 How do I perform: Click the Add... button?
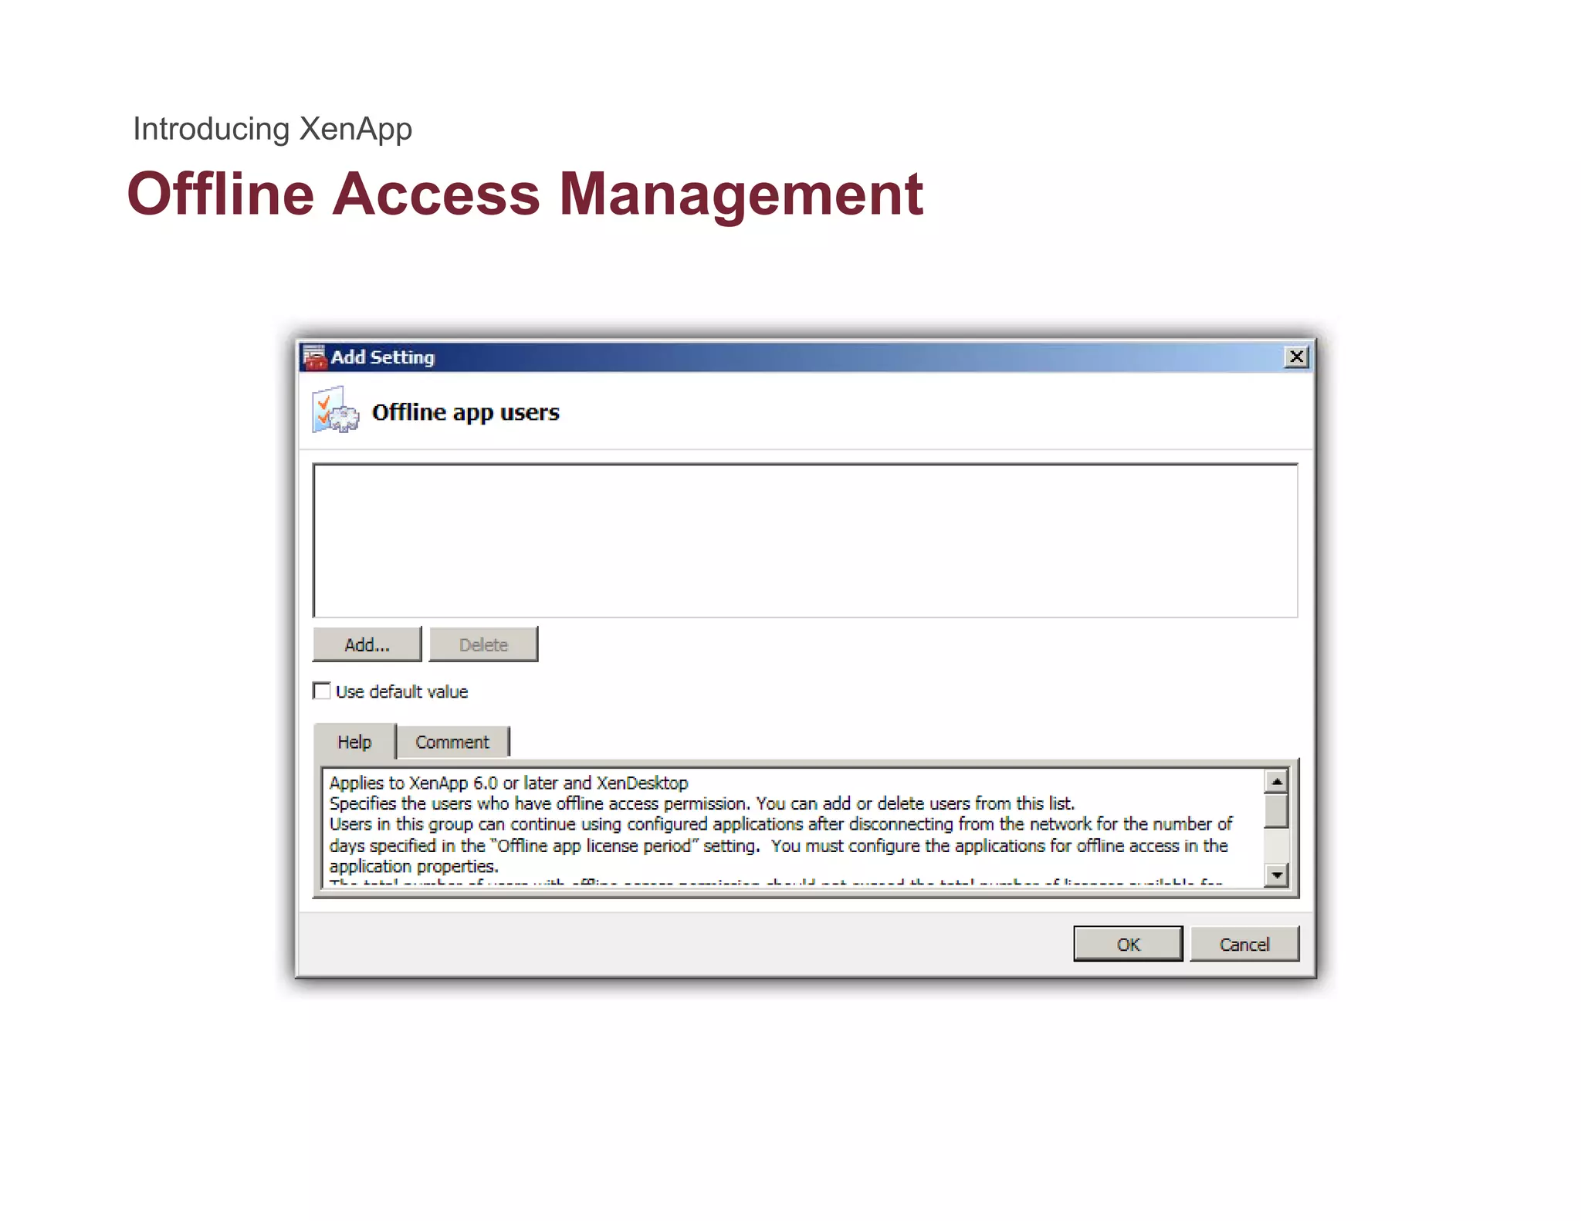pos(367,644)
